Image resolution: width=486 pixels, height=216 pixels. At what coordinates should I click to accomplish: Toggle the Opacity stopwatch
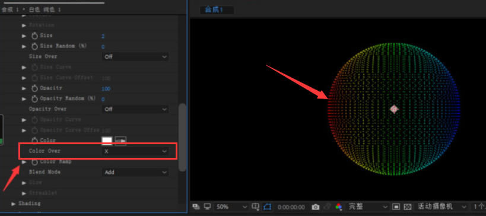pos(34,88)
